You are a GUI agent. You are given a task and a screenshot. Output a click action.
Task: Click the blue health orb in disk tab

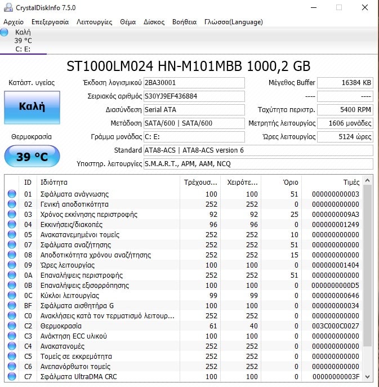point(4,32)
